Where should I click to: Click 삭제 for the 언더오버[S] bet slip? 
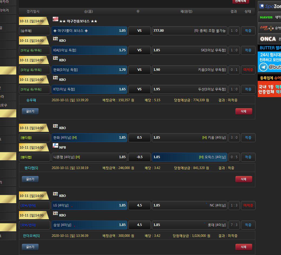coord(244,247)
